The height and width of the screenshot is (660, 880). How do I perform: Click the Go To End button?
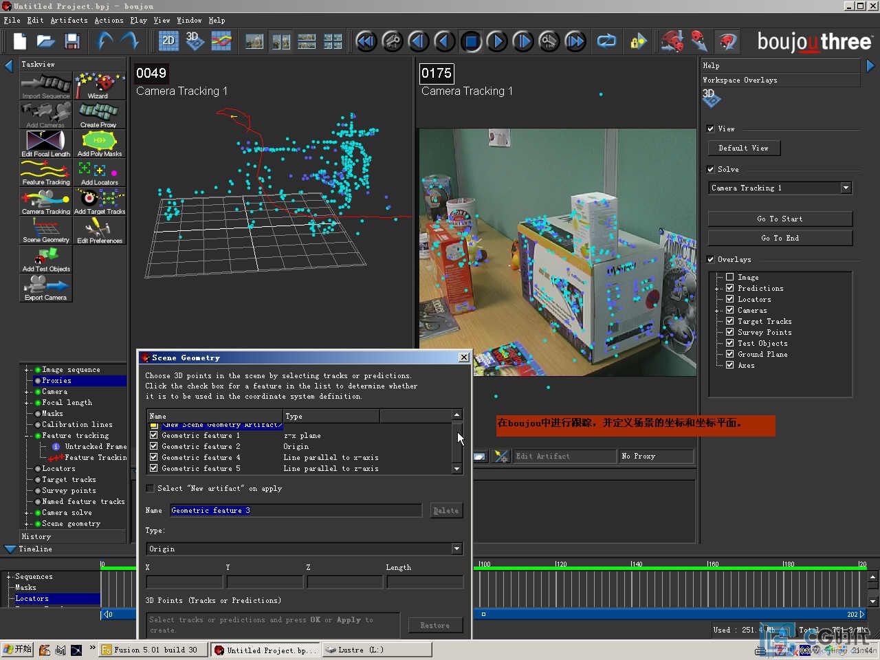780,238
